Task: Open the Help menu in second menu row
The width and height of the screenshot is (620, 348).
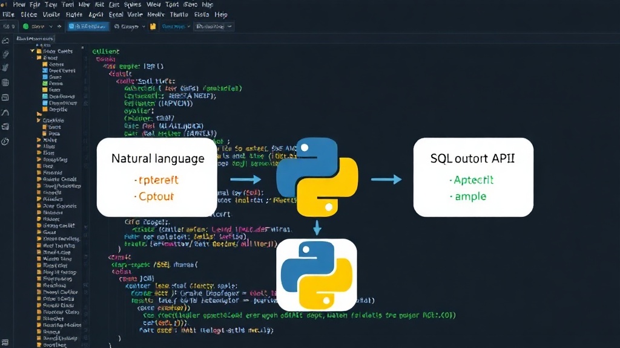Action: point(220,14)
